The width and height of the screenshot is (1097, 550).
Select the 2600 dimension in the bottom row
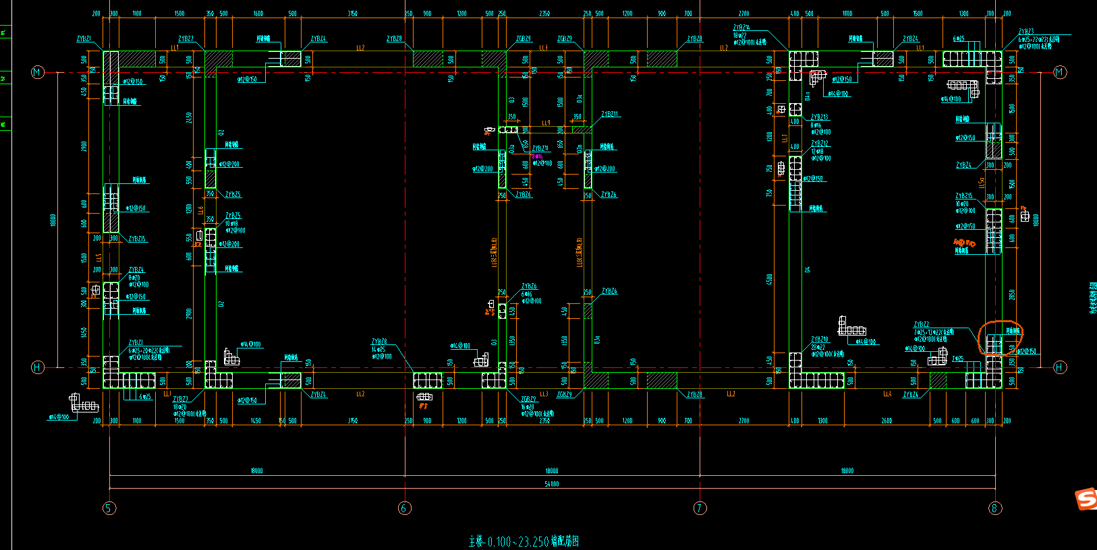[887, 421]
